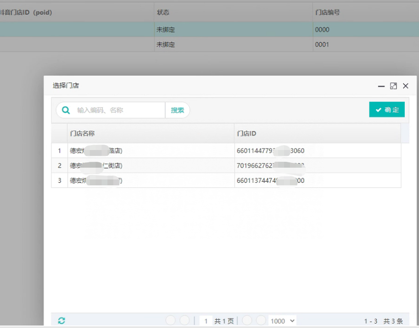Click the 状态 column header
This screenshot has height=328, width=419.
[163, 12]
